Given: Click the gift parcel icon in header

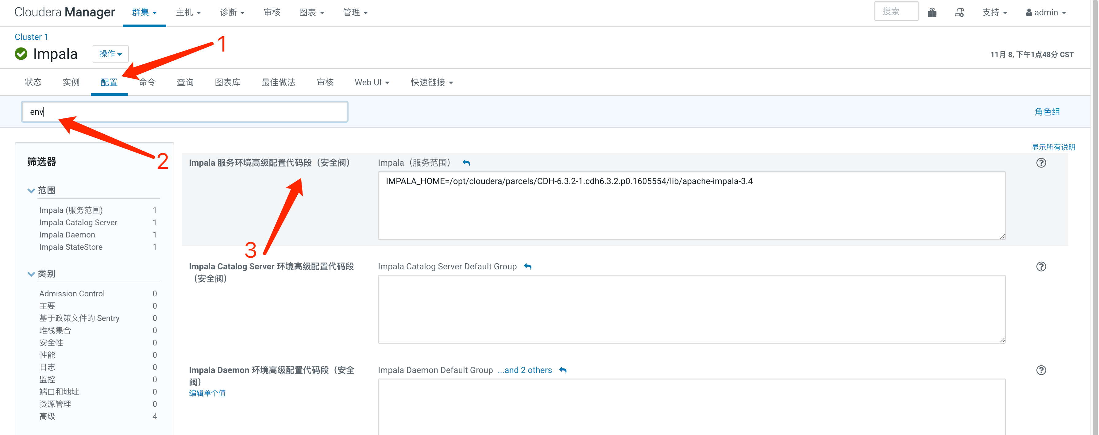Looking at the screenshot, I should point(932,13).
